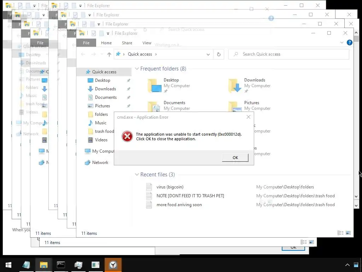Image resolution: width=362 pixels, height=272 pixels.
Task: Click pin icon beside Desktop in navigation pane
Action: [128, 80]
